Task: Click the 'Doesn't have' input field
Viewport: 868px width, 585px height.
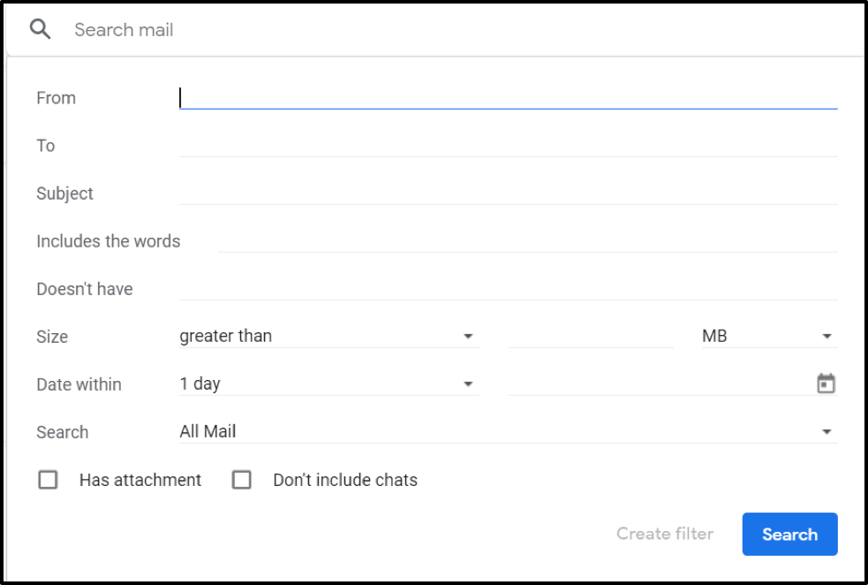Action: coord(508,288)
